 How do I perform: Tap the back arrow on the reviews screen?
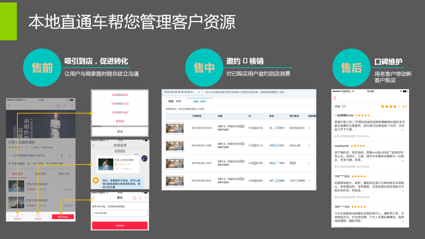335,98
